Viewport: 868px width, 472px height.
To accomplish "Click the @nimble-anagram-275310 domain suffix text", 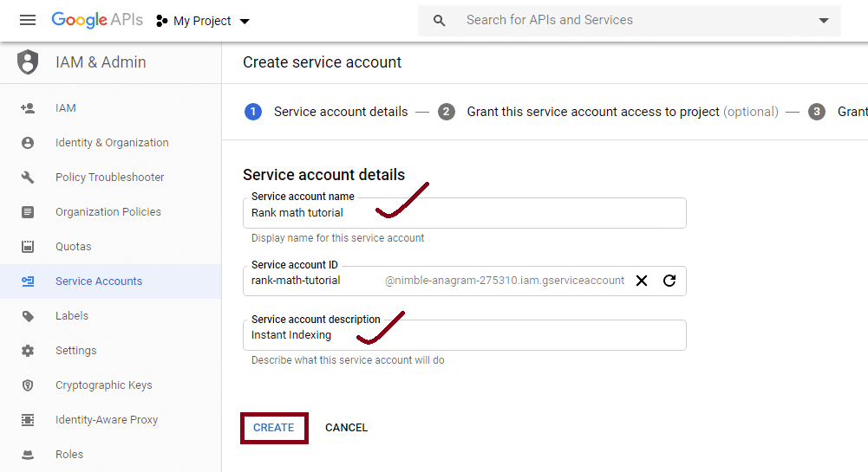I will 505,281.
